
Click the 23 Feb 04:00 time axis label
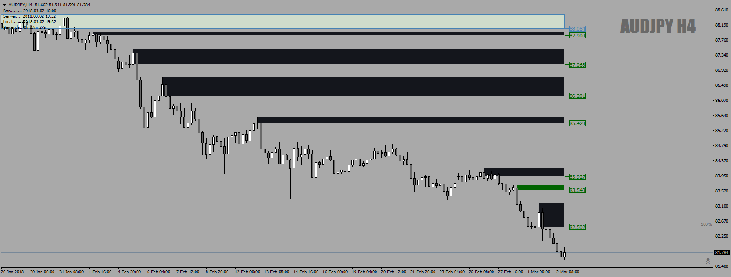(x=452, y=272)
